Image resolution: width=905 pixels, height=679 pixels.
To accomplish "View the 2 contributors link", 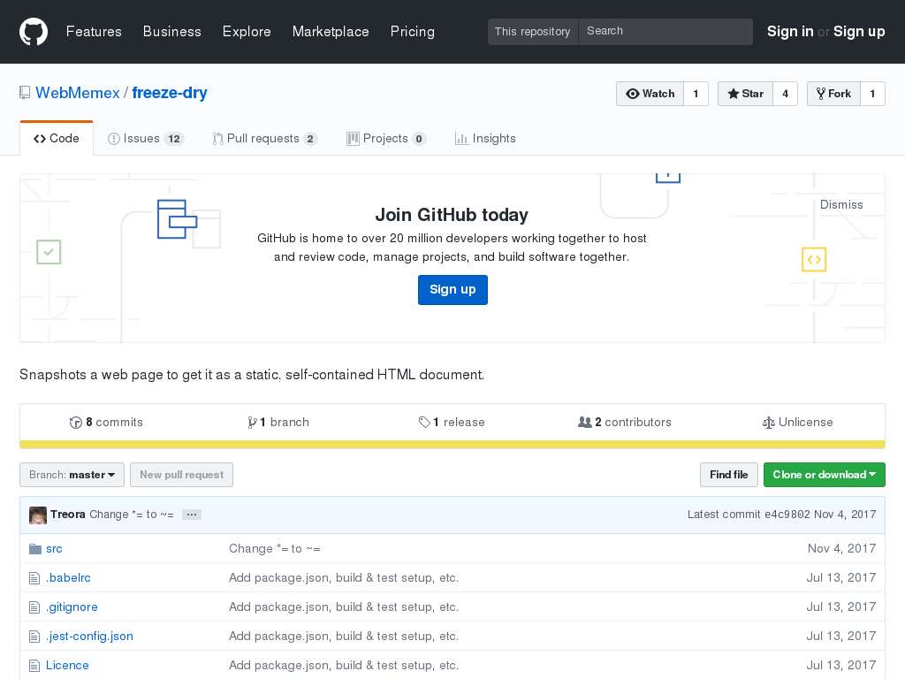I will pos(625,423).
